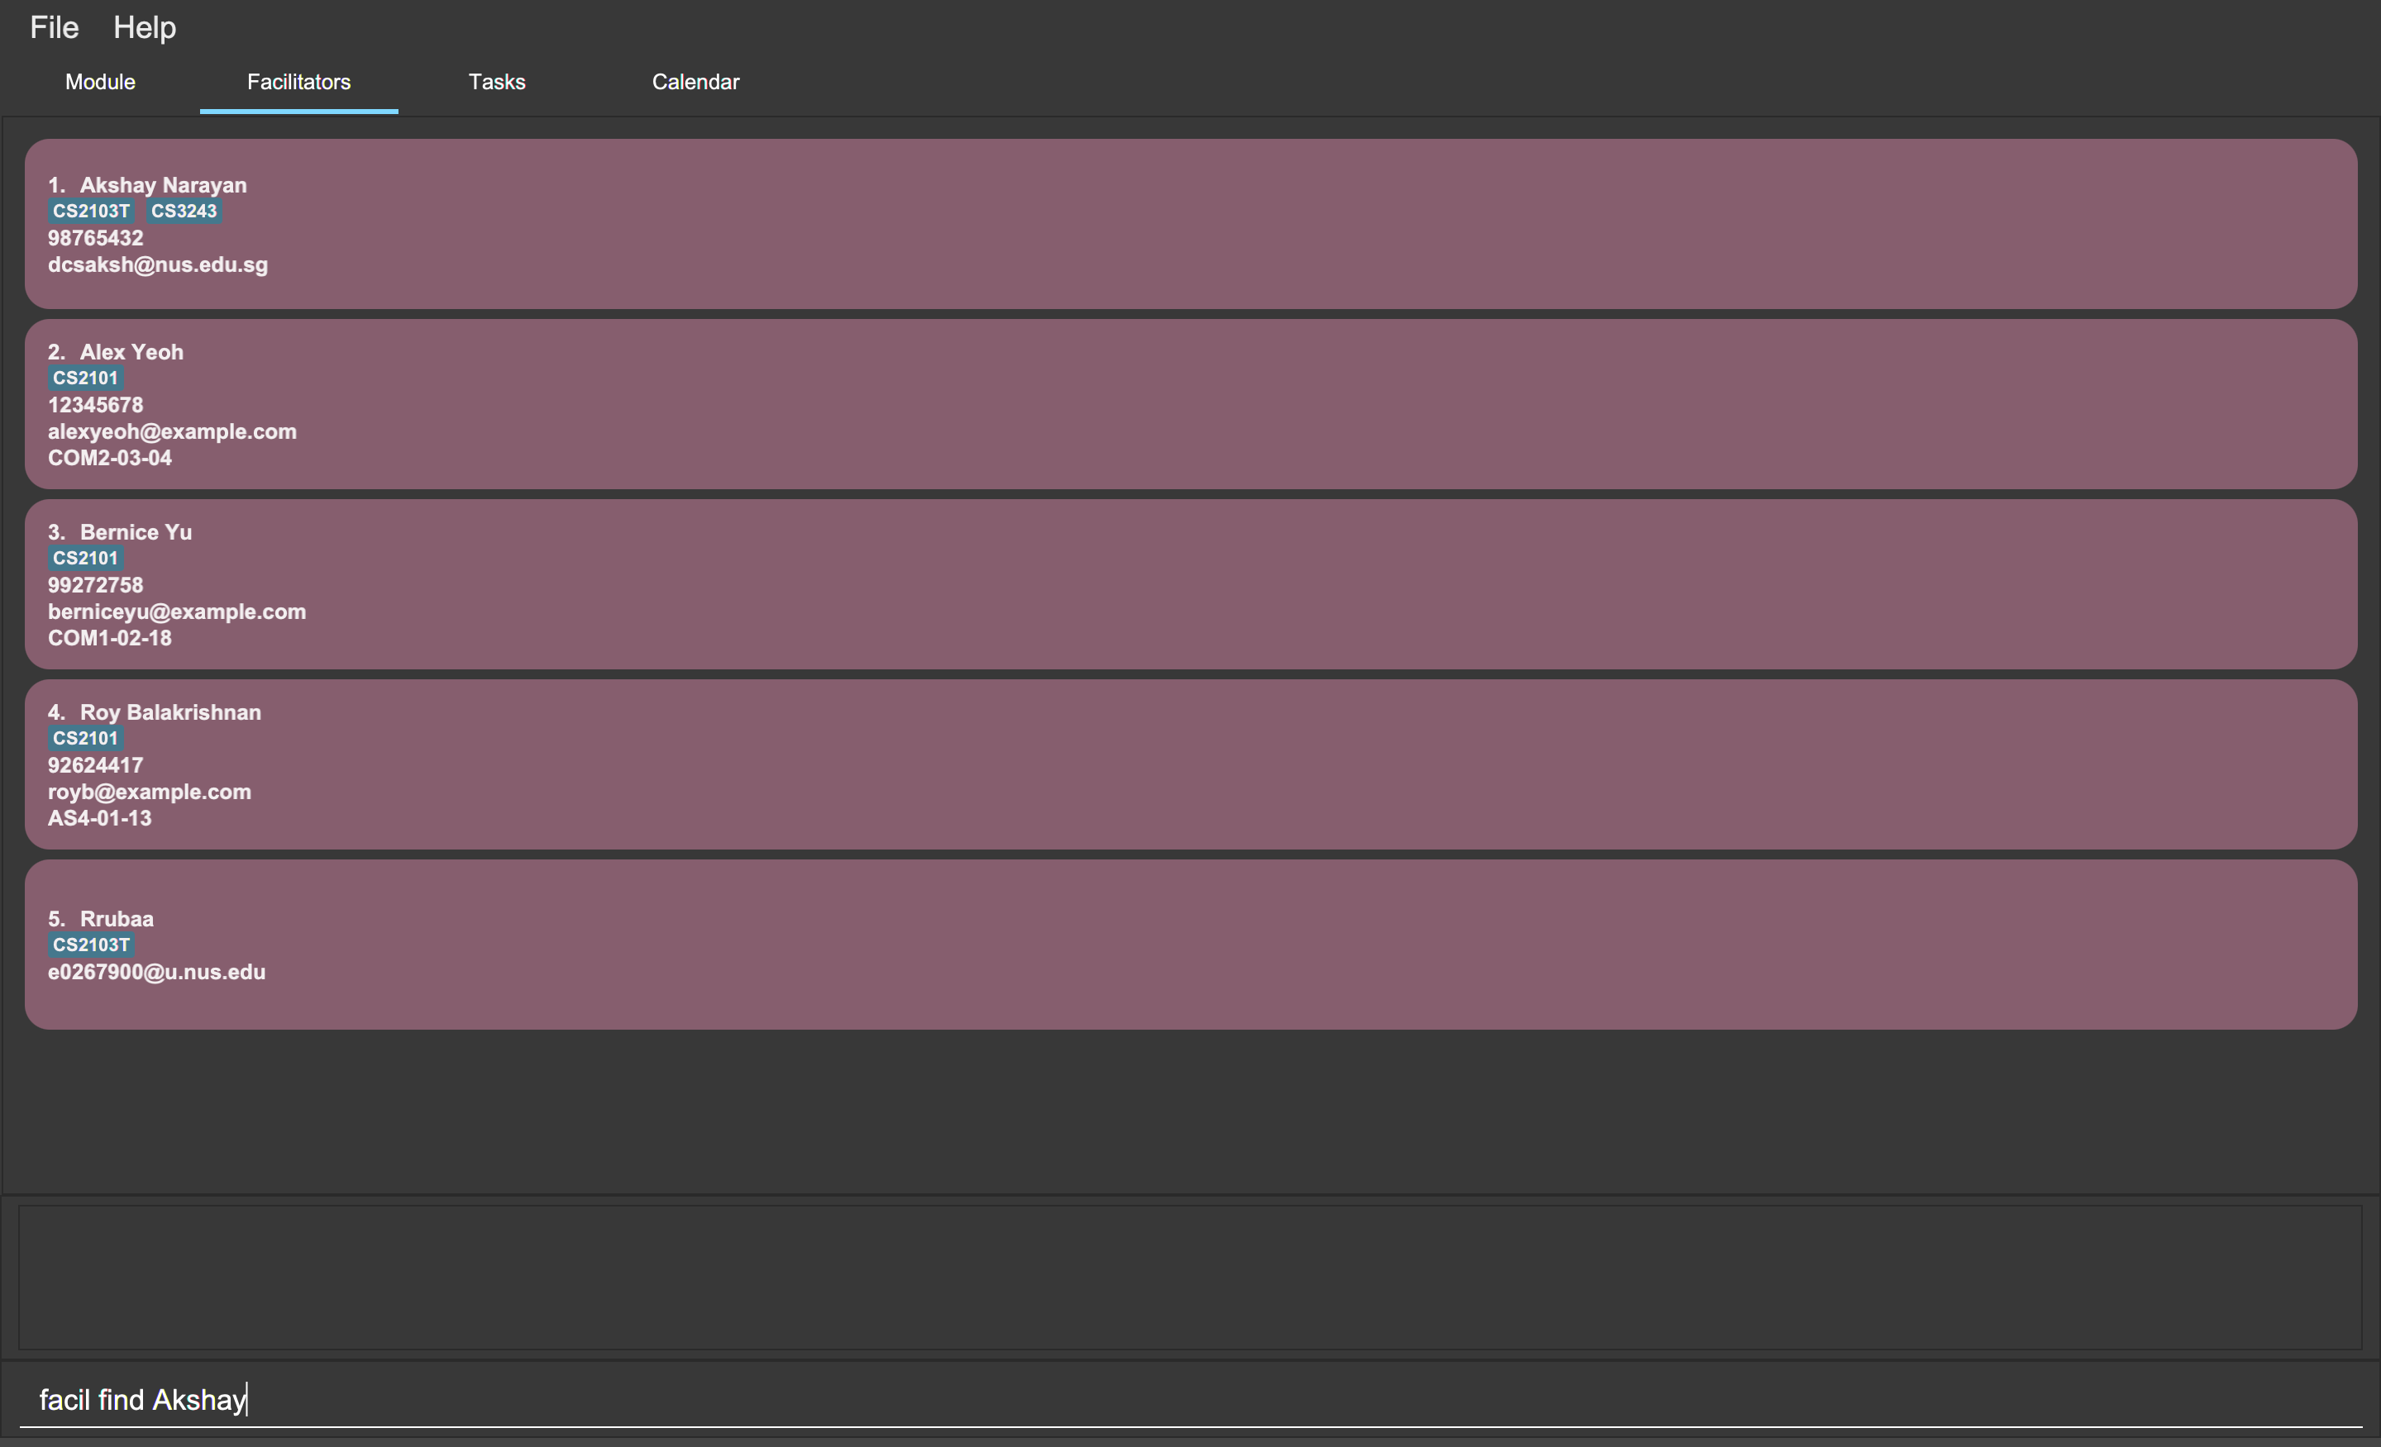Click email royb@example.com
Viewport: 2381px width, 1447px height.
[150, 792]
